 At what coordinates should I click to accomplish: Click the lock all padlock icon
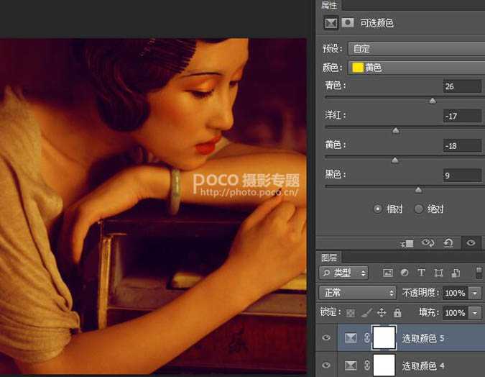[x=397, y=313]
